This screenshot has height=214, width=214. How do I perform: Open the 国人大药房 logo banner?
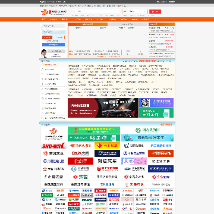tap(147, 130)
